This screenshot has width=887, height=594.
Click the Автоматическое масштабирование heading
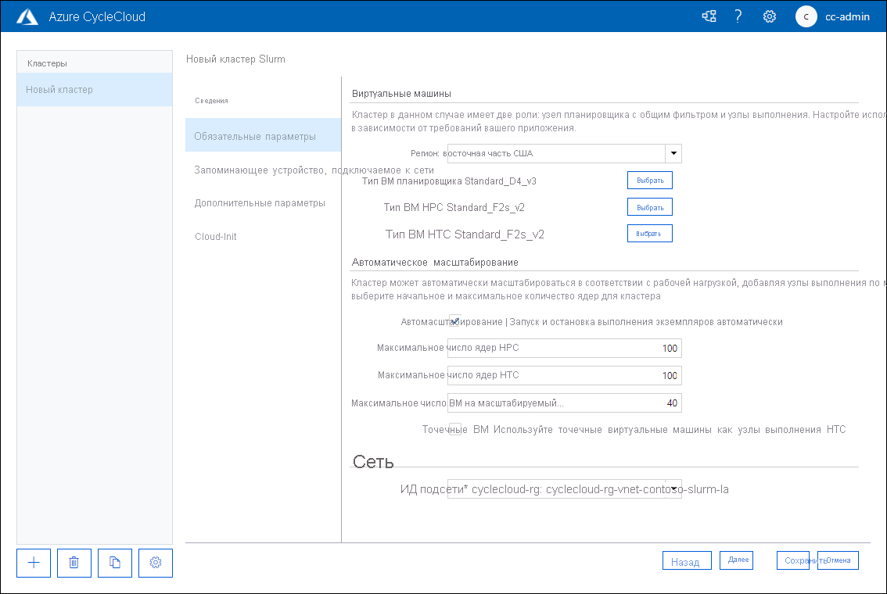tap(435, 263)
